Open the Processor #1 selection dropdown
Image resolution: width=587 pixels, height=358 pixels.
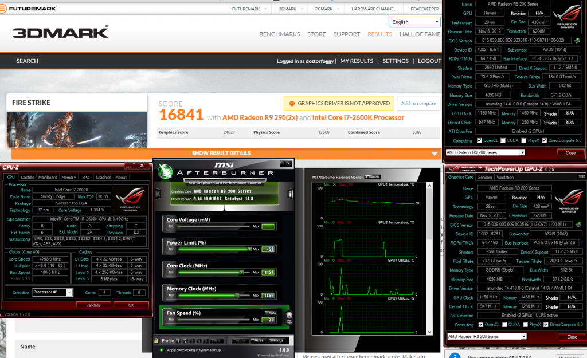[x=53, y=293]
